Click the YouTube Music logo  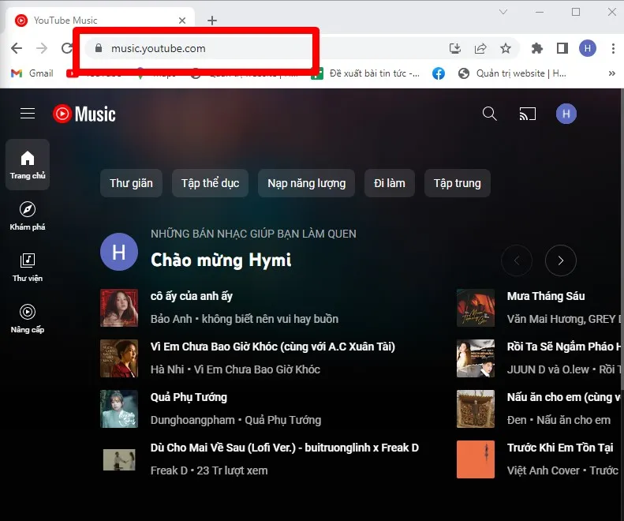(x=84, y=114)
